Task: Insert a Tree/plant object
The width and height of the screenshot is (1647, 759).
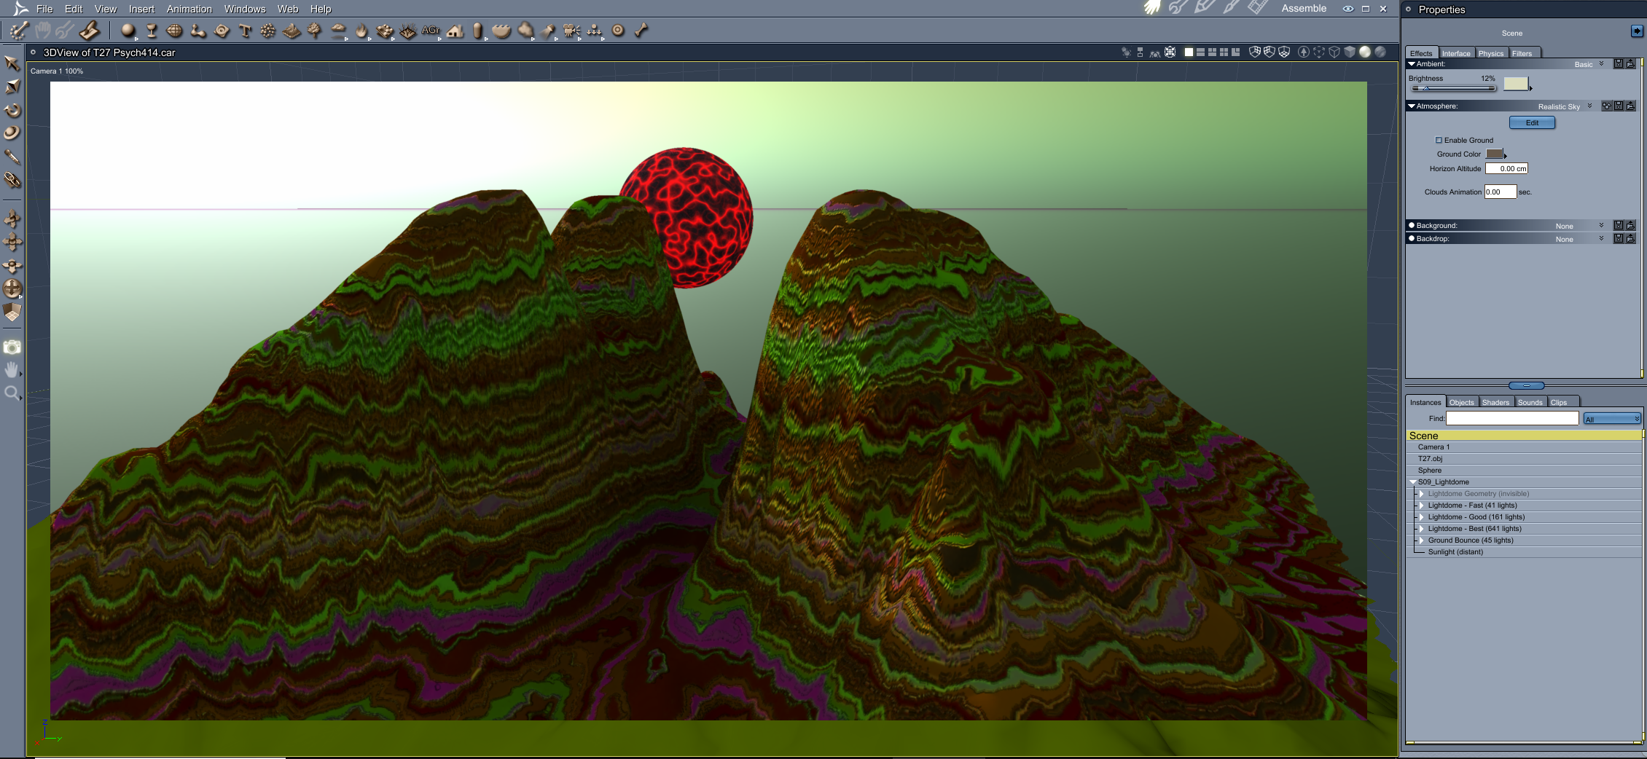Action: click(315, 31)
